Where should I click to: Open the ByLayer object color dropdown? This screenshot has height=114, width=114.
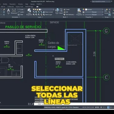coord(103,9)
